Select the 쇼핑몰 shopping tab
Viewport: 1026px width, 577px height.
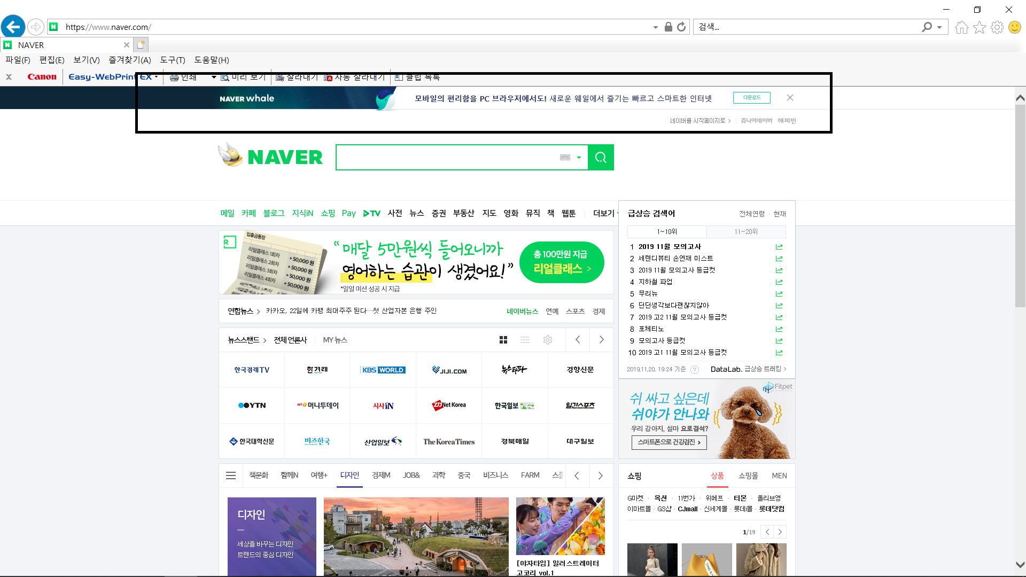point(748,475)
